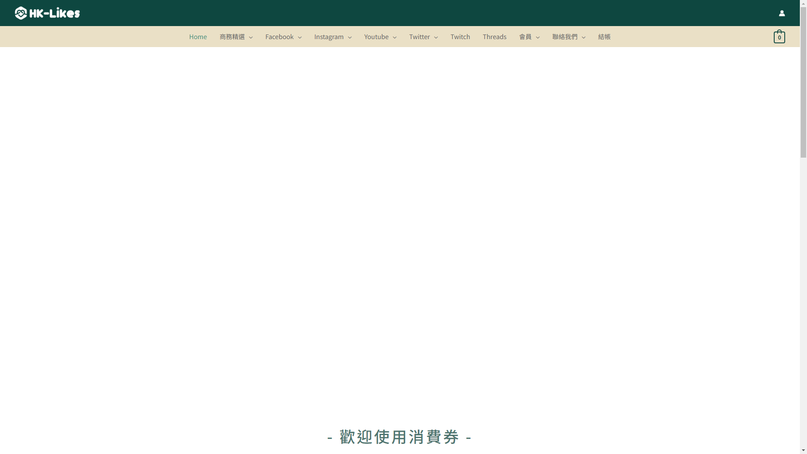Click the Instagram menu label
This screenshot has width=807, height=454.
pos(329,37)
